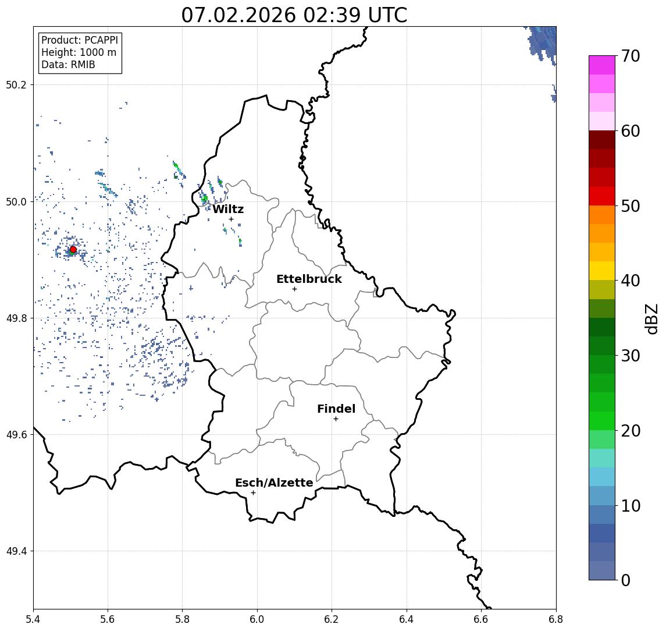
Task: Click the cross marker below Findel
Action: pos(336,419)
